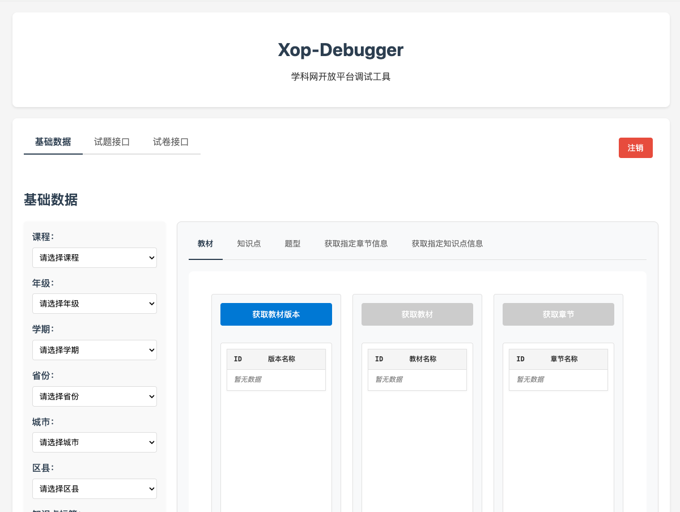The width and height of the screenshot is (680, 512).
Task: Expand the 省份 province dropdown
Action: 94,396
